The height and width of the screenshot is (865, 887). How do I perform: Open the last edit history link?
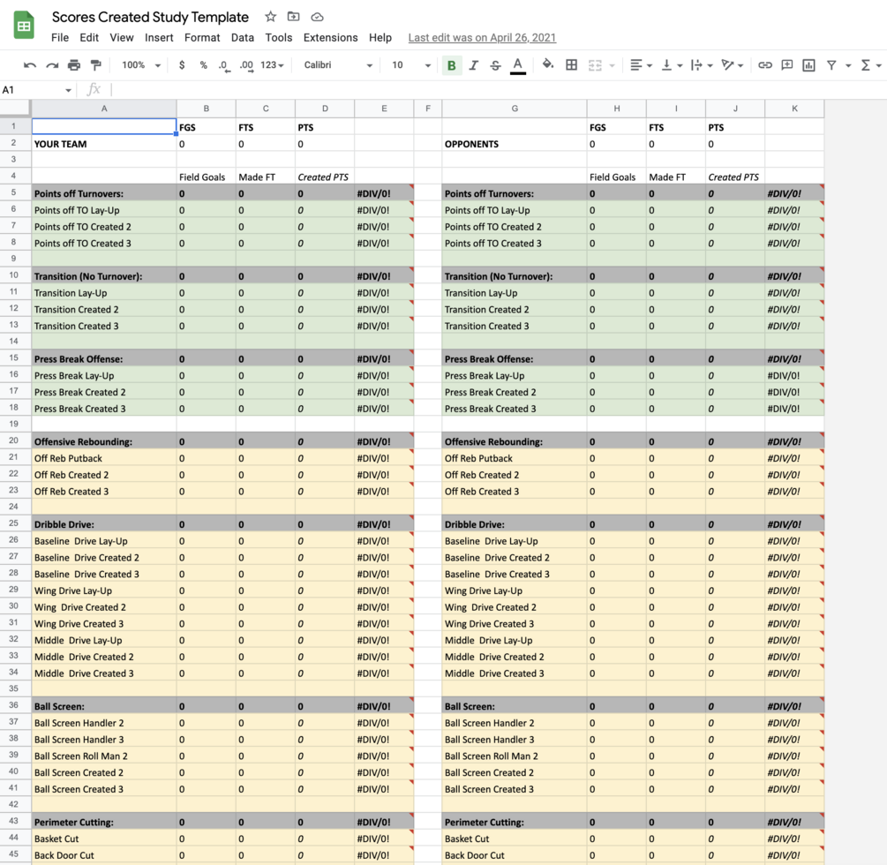coord(482,38)
